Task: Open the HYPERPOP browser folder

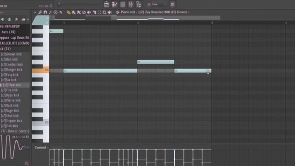Action: (x=10, y=26)
